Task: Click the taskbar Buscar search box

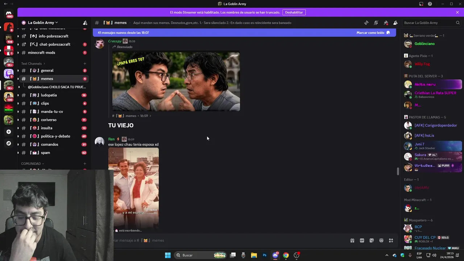Action: point(200,255)
